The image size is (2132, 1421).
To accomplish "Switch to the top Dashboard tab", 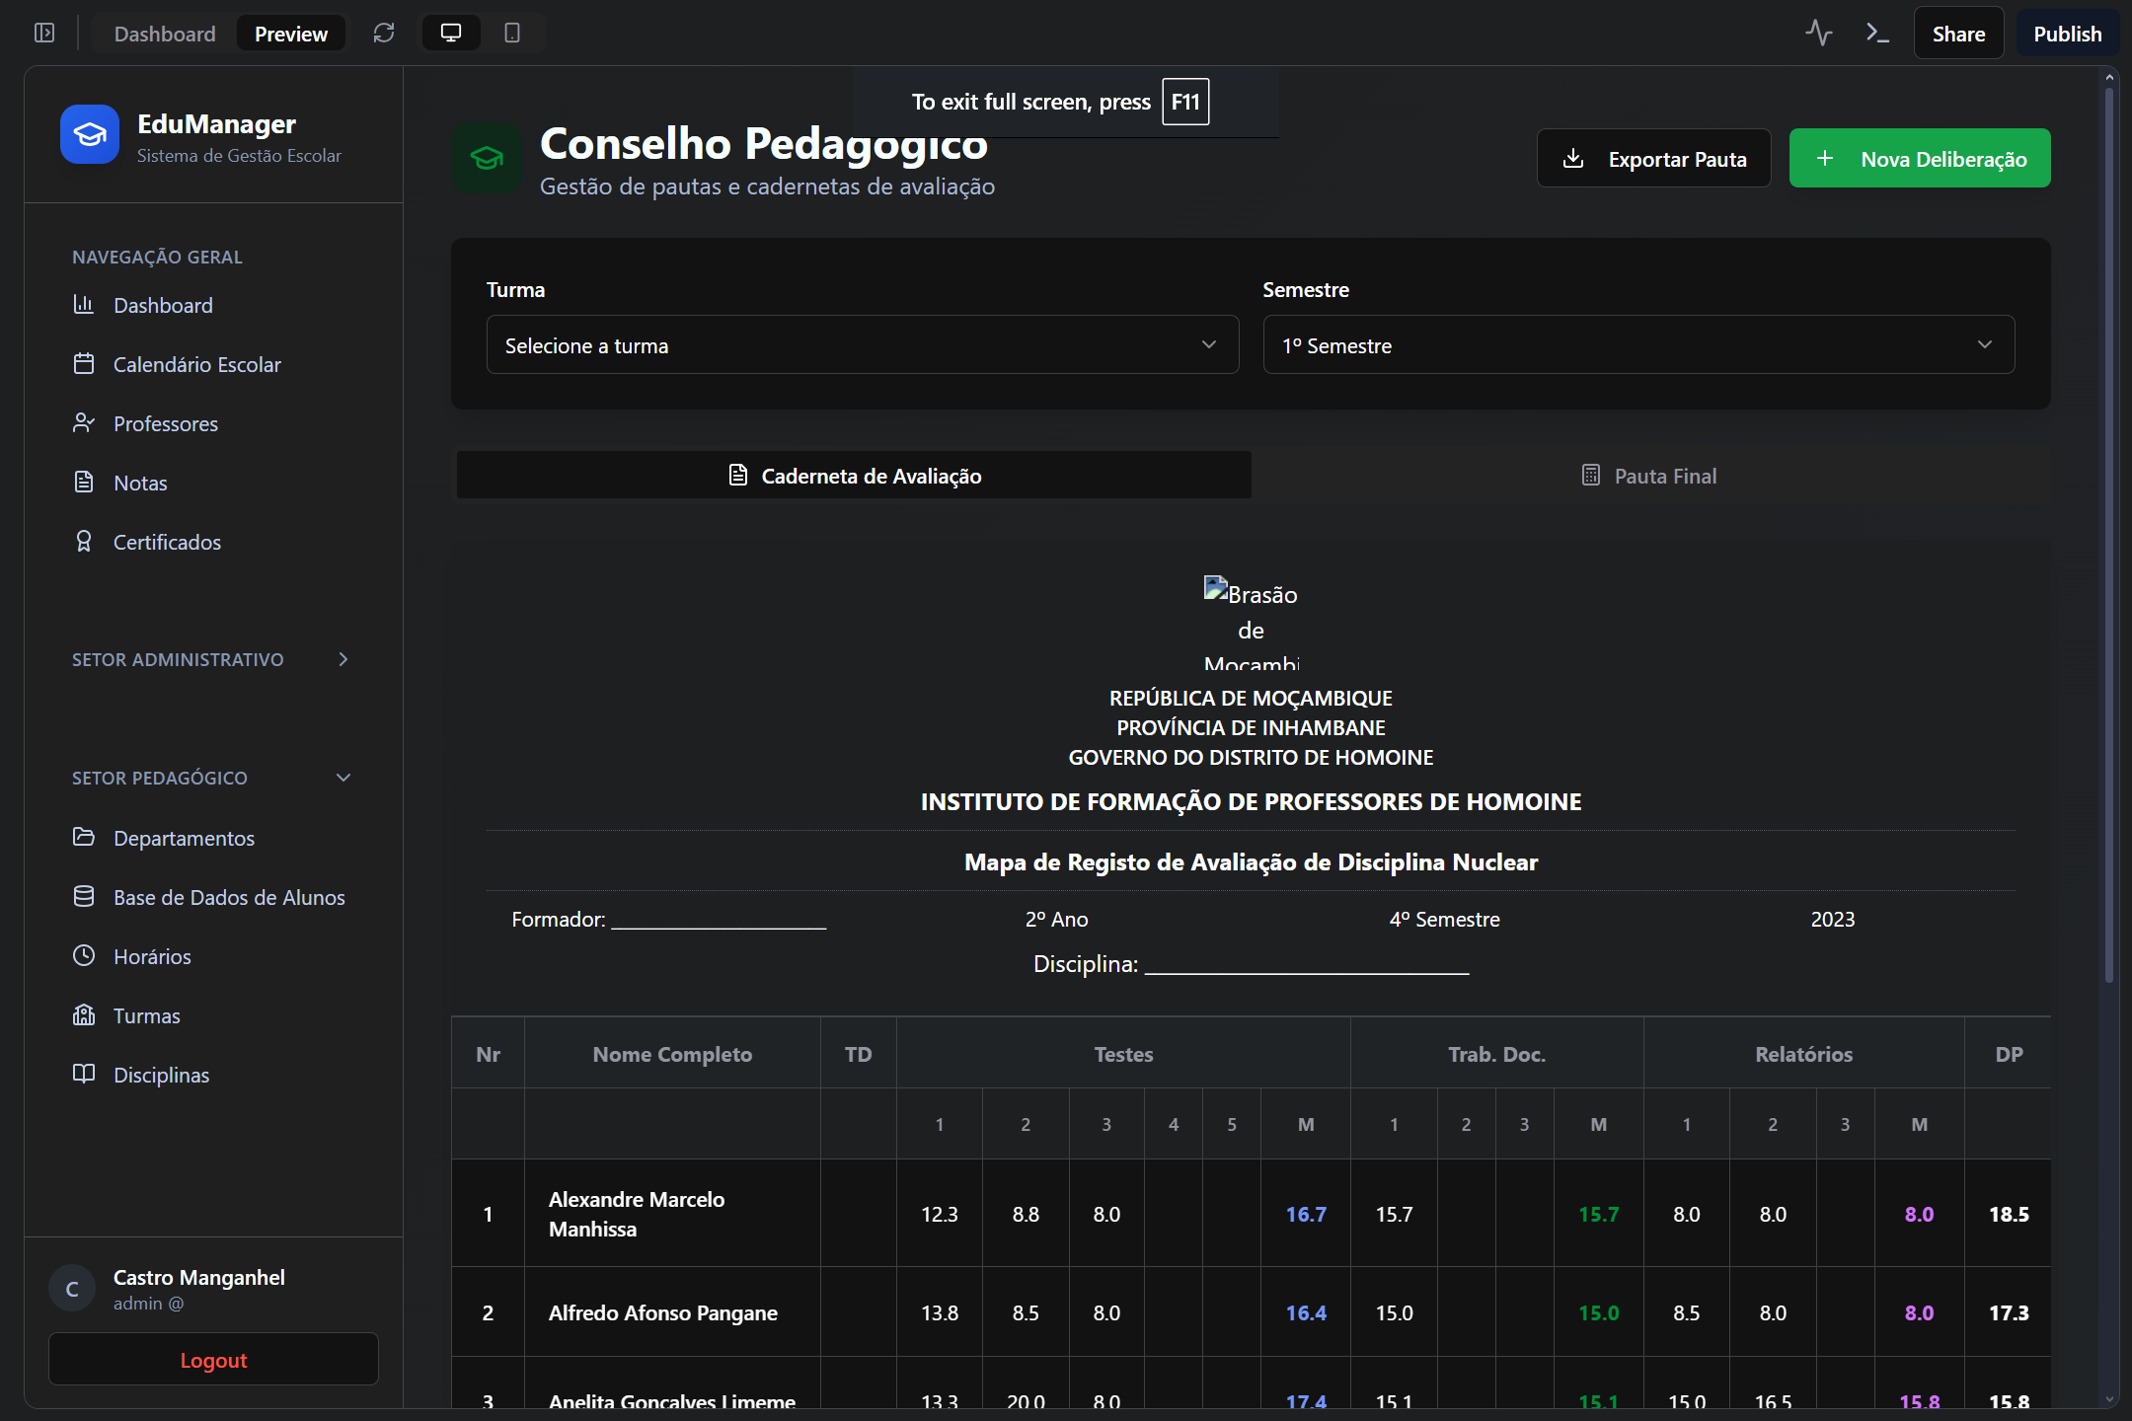I will 165,34.
